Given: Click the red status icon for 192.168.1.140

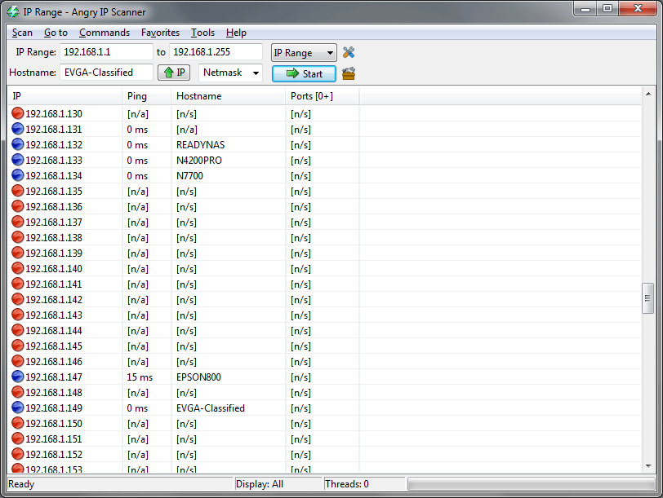Looking at the screenshot, I should point(18,268).
